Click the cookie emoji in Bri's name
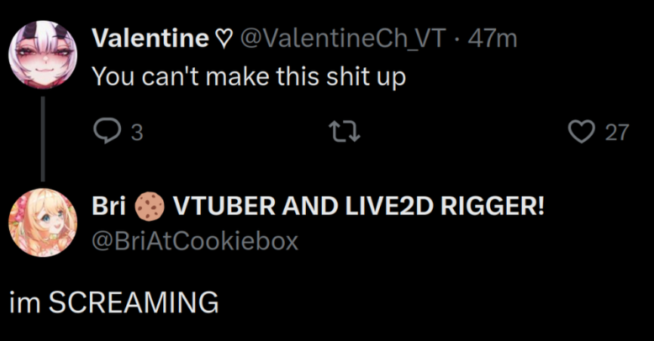 [150, 207]
